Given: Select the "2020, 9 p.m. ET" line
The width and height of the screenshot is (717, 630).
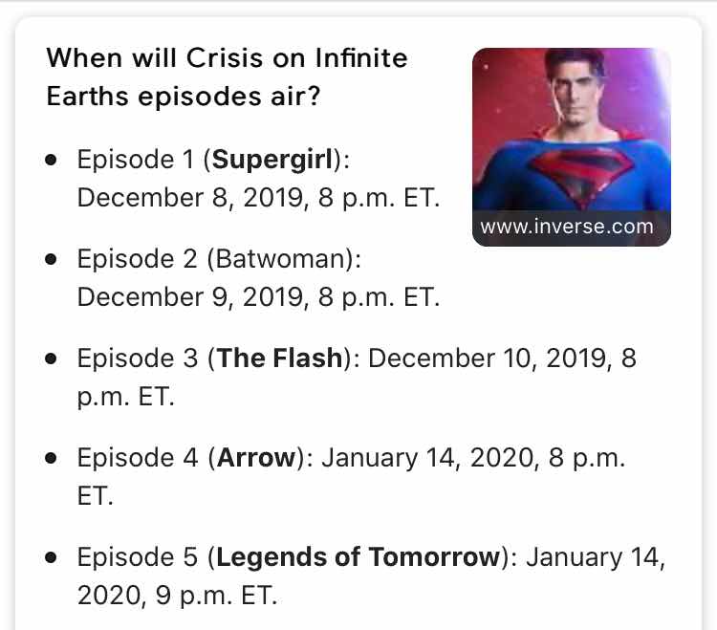Looking at the screenshot, I should [177, 596].
